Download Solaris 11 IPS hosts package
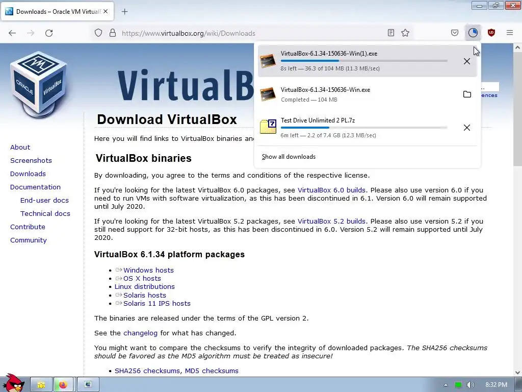Screen dimensions: 522x392 157,303
